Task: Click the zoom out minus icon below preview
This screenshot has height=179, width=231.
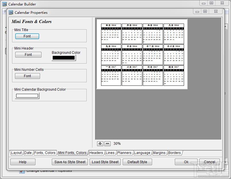Action: click(107, 143)
